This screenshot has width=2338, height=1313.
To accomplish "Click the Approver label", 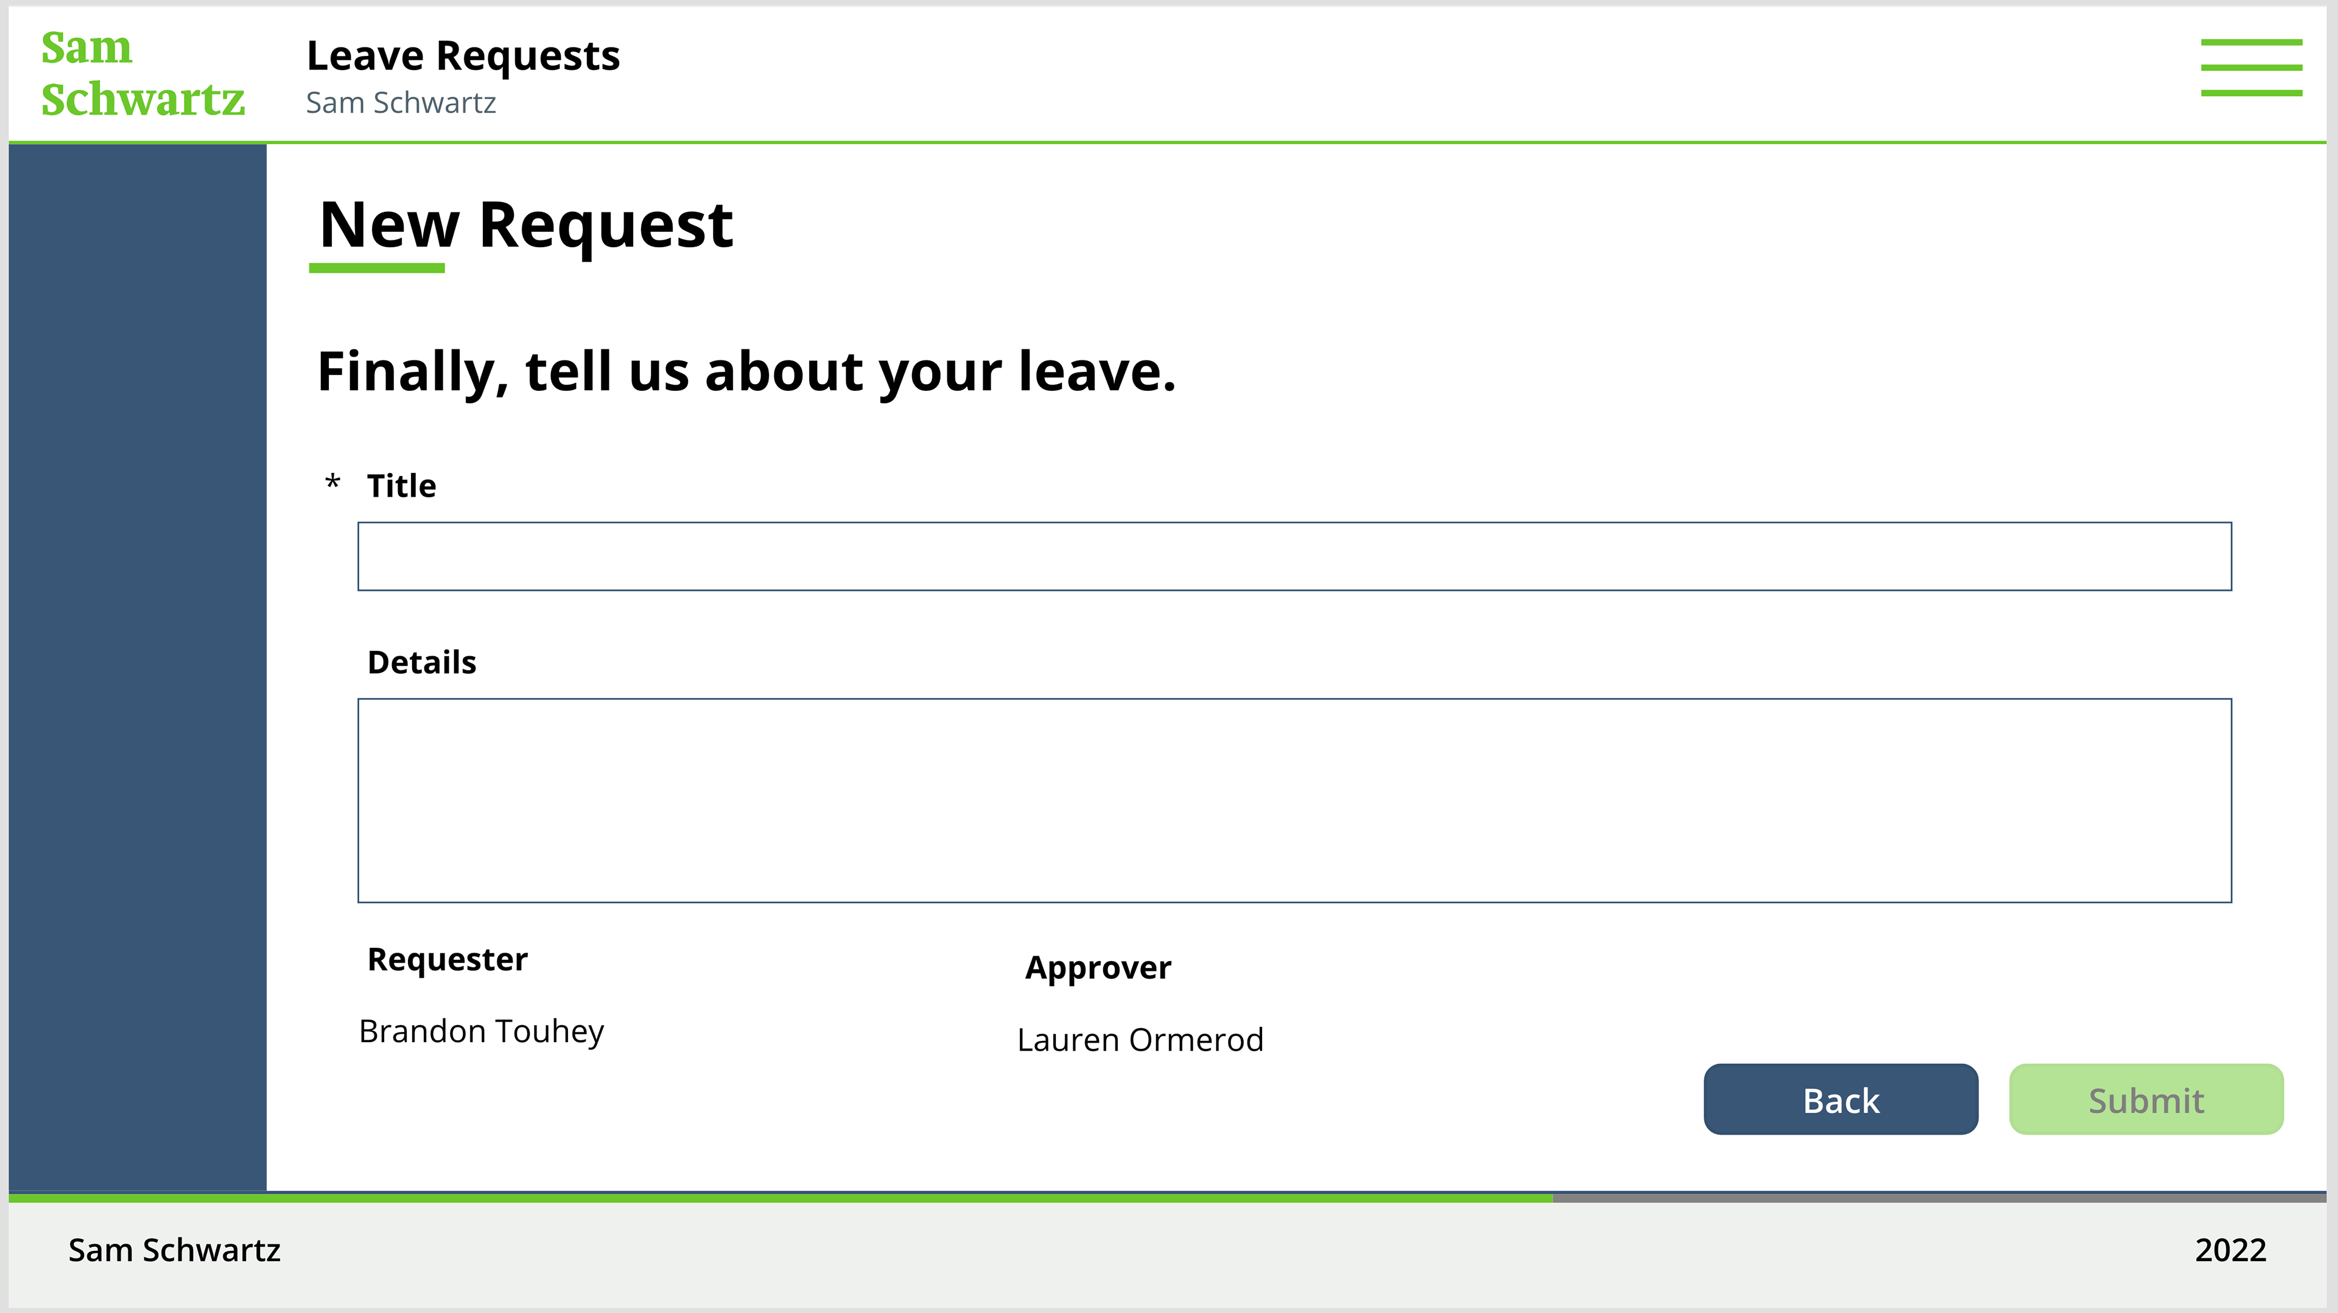I will click(1097, 968).
